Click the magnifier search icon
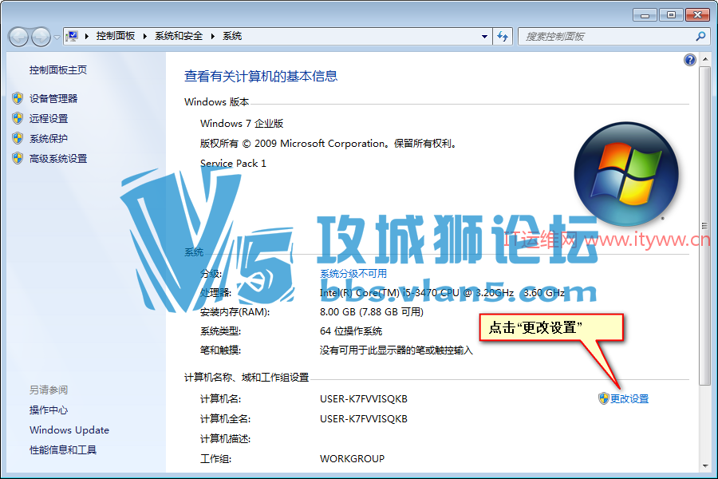The width and height of the screenshot is (718, 479). 700,36
